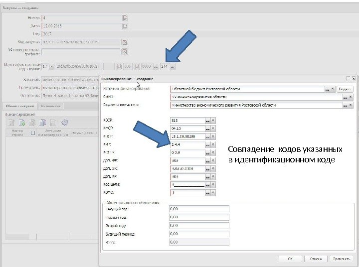Open lookup for КФСР field
Image resolution: width=359 pixels, height=269 pixels.
click(x=207, y=129)
